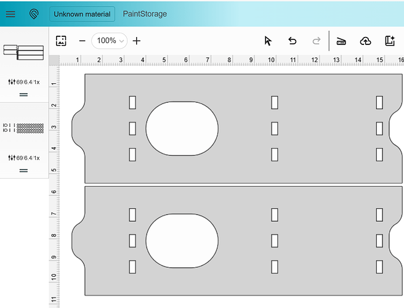Click the PaintStorage design title
The image size is (404, 308).
coord(145,14)
